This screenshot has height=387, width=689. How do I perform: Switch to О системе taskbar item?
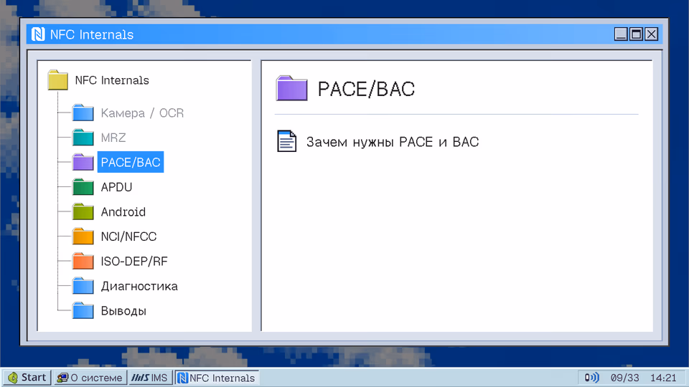90,378
